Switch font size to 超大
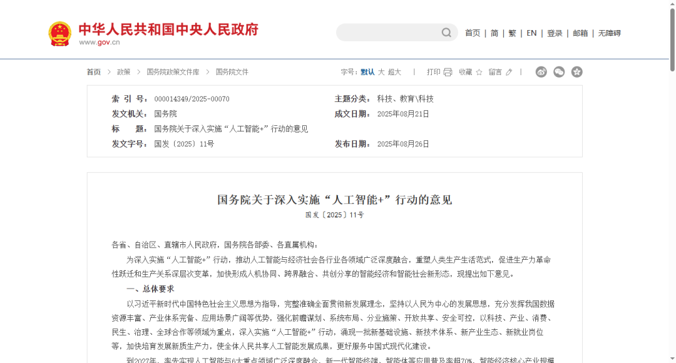 pyautogui.click(x=396, y=71)
